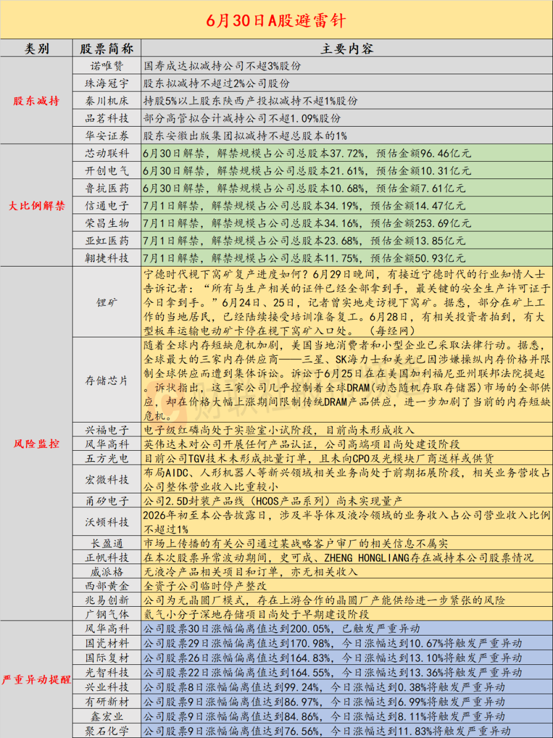Pick stock name "兴业科技"
Image resolution: width=553 pixels, height=738 pixels.
[107, 687]
